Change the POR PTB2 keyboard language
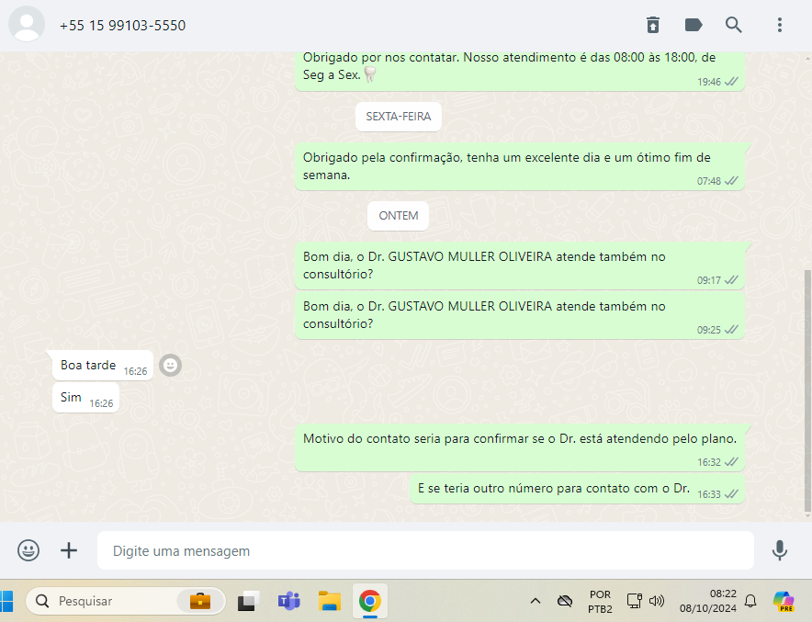812x622 pixels. pos(600,601)
